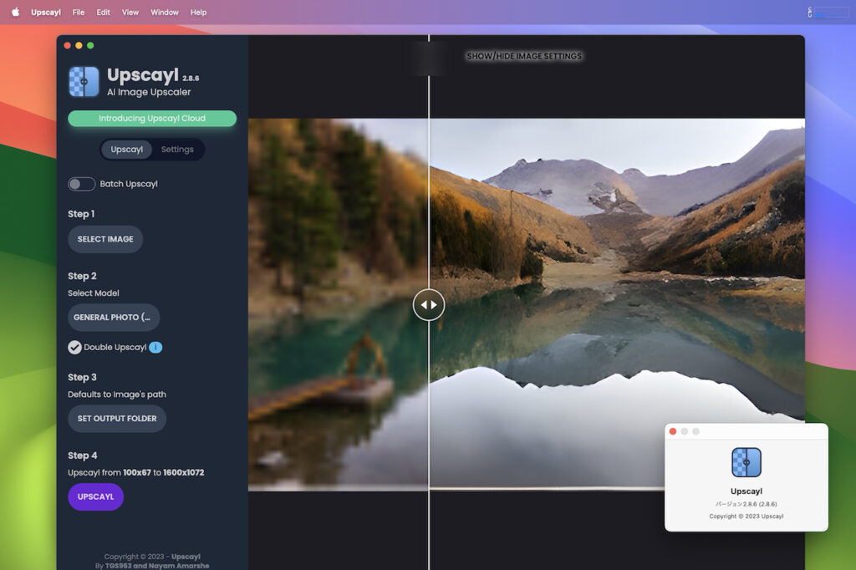The height and width of the screenshot is (570, 856).
Task: Click the Double Upscayl info icon
Action: coord(155,347)
